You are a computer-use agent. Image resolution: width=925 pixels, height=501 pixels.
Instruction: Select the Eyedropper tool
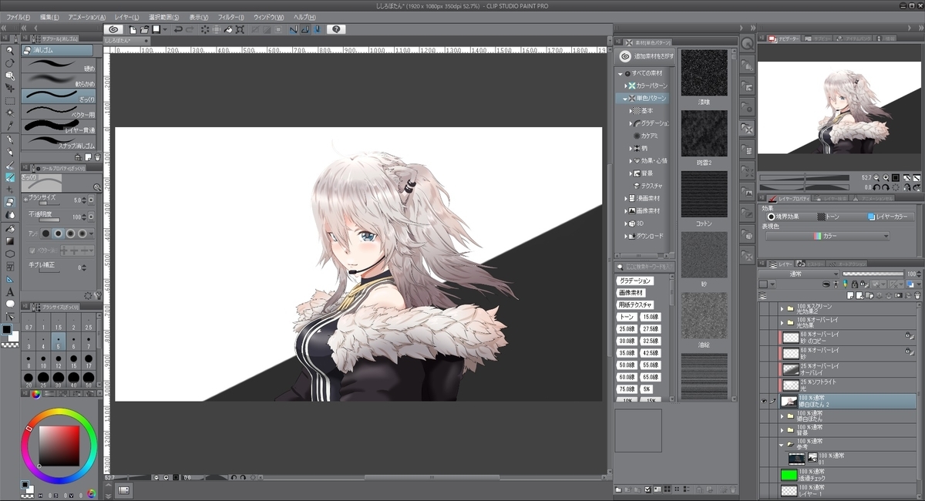pyautogui.click(x=10, y=126)
